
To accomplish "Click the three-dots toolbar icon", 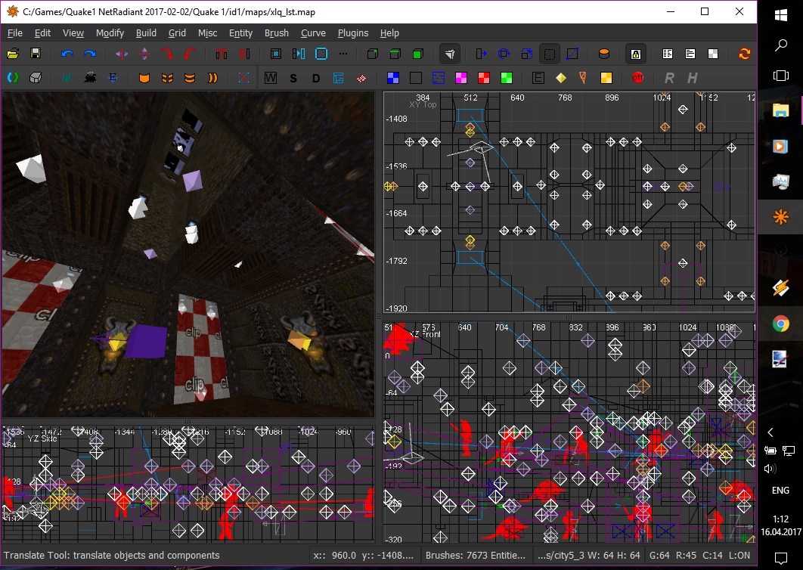I will (x=343, y=54).
